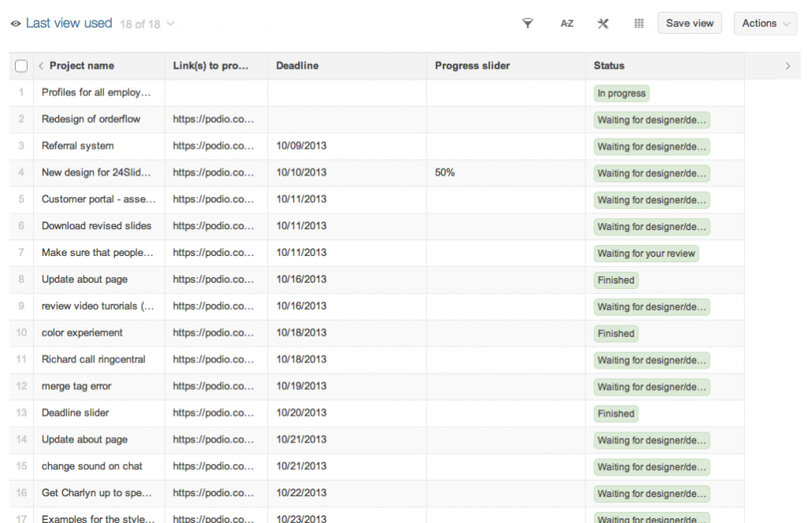Click the Waiting for your review status badge

[646, 254]
